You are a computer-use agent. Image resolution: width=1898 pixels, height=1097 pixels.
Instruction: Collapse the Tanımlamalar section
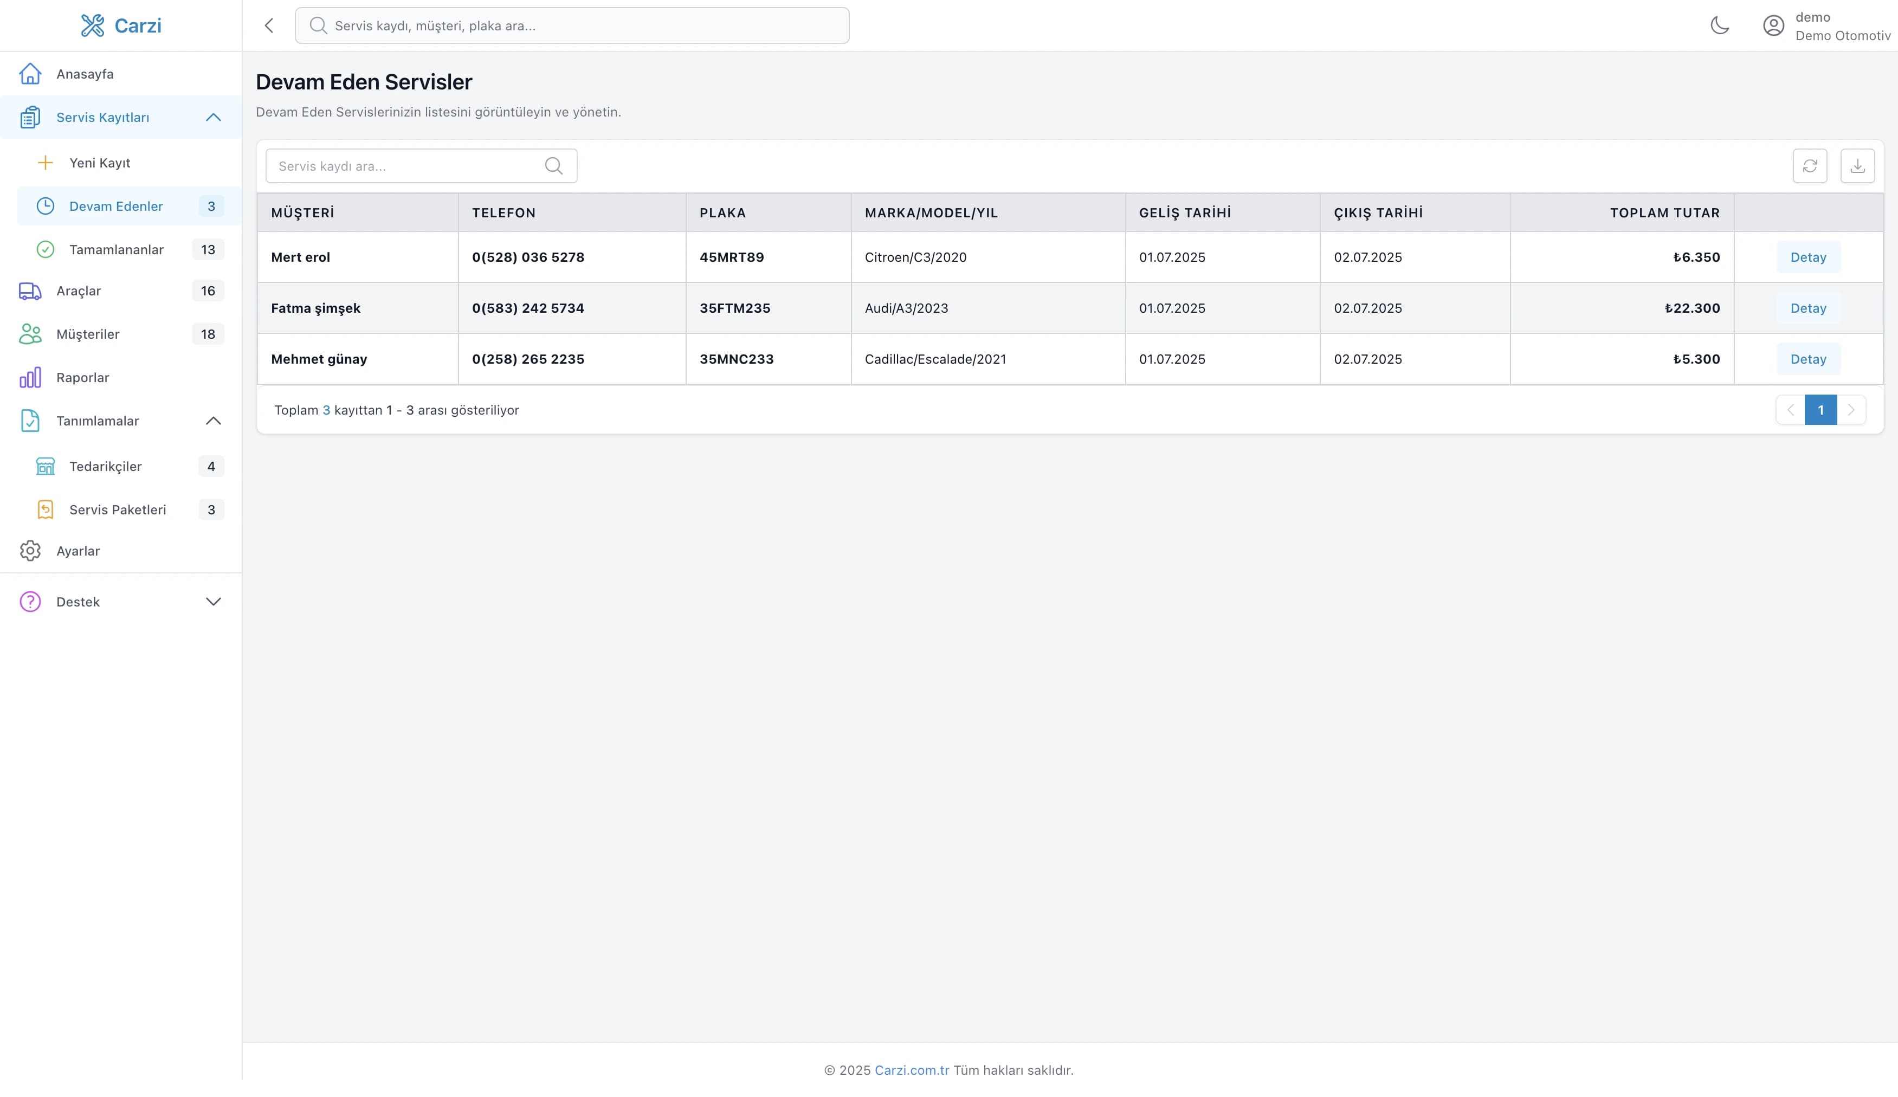pos(213,421)
